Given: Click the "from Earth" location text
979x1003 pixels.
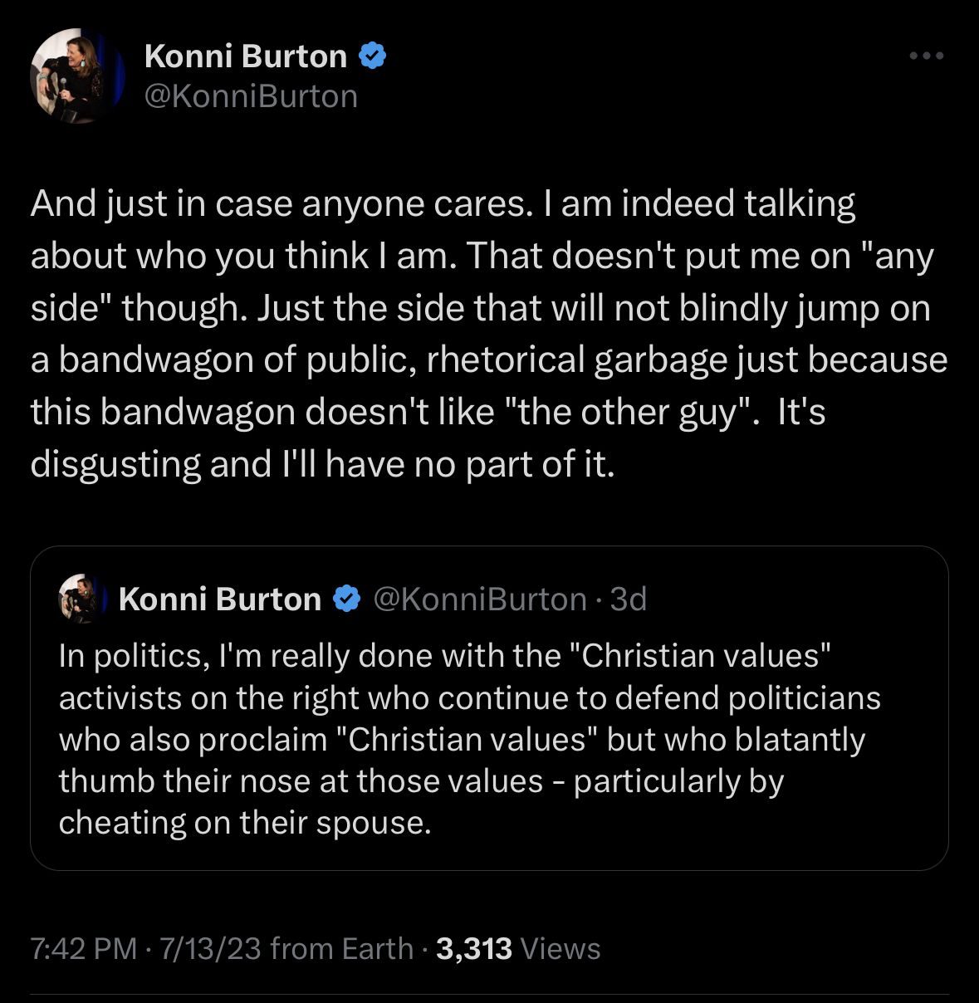Looking at the screenshot, I should tap(341, 948).
